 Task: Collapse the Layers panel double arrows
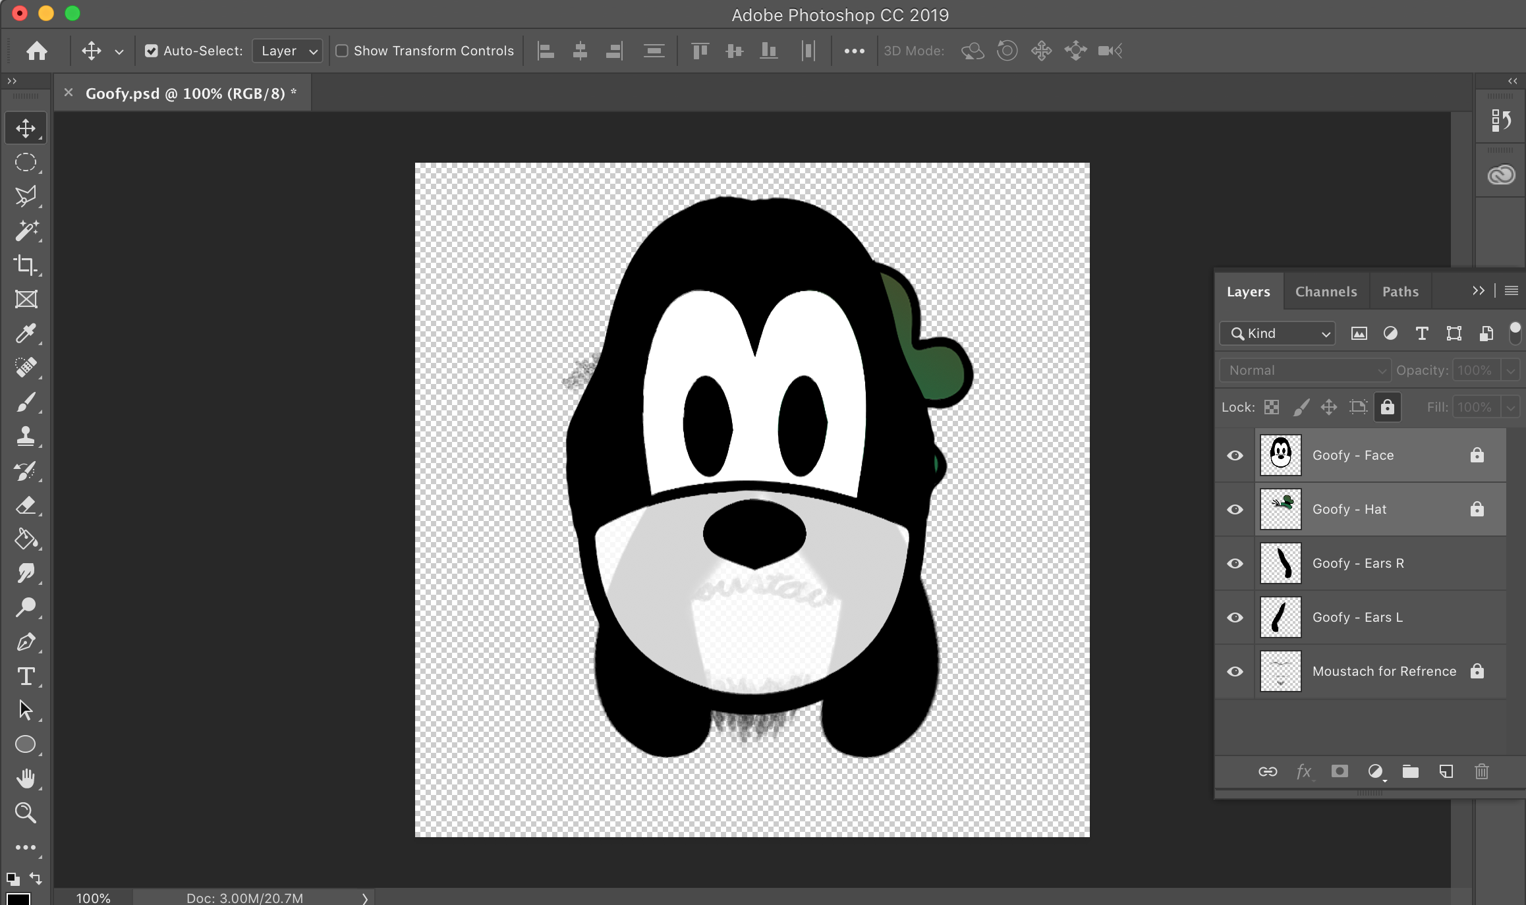[x=1479, y=290]
